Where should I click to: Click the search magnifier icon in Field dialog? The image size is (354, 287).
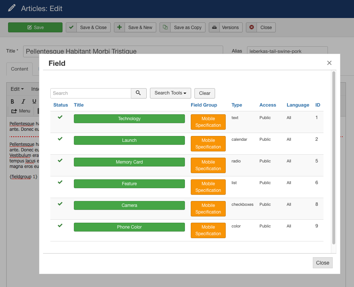pyautogui.click(x=139, y=93)
